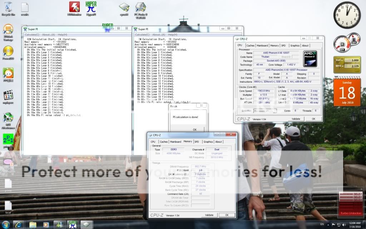Open the SGD currency dropdown in gadget
Image resolution: width=366 pixels, height=229 pixels.
click(340, 60)
